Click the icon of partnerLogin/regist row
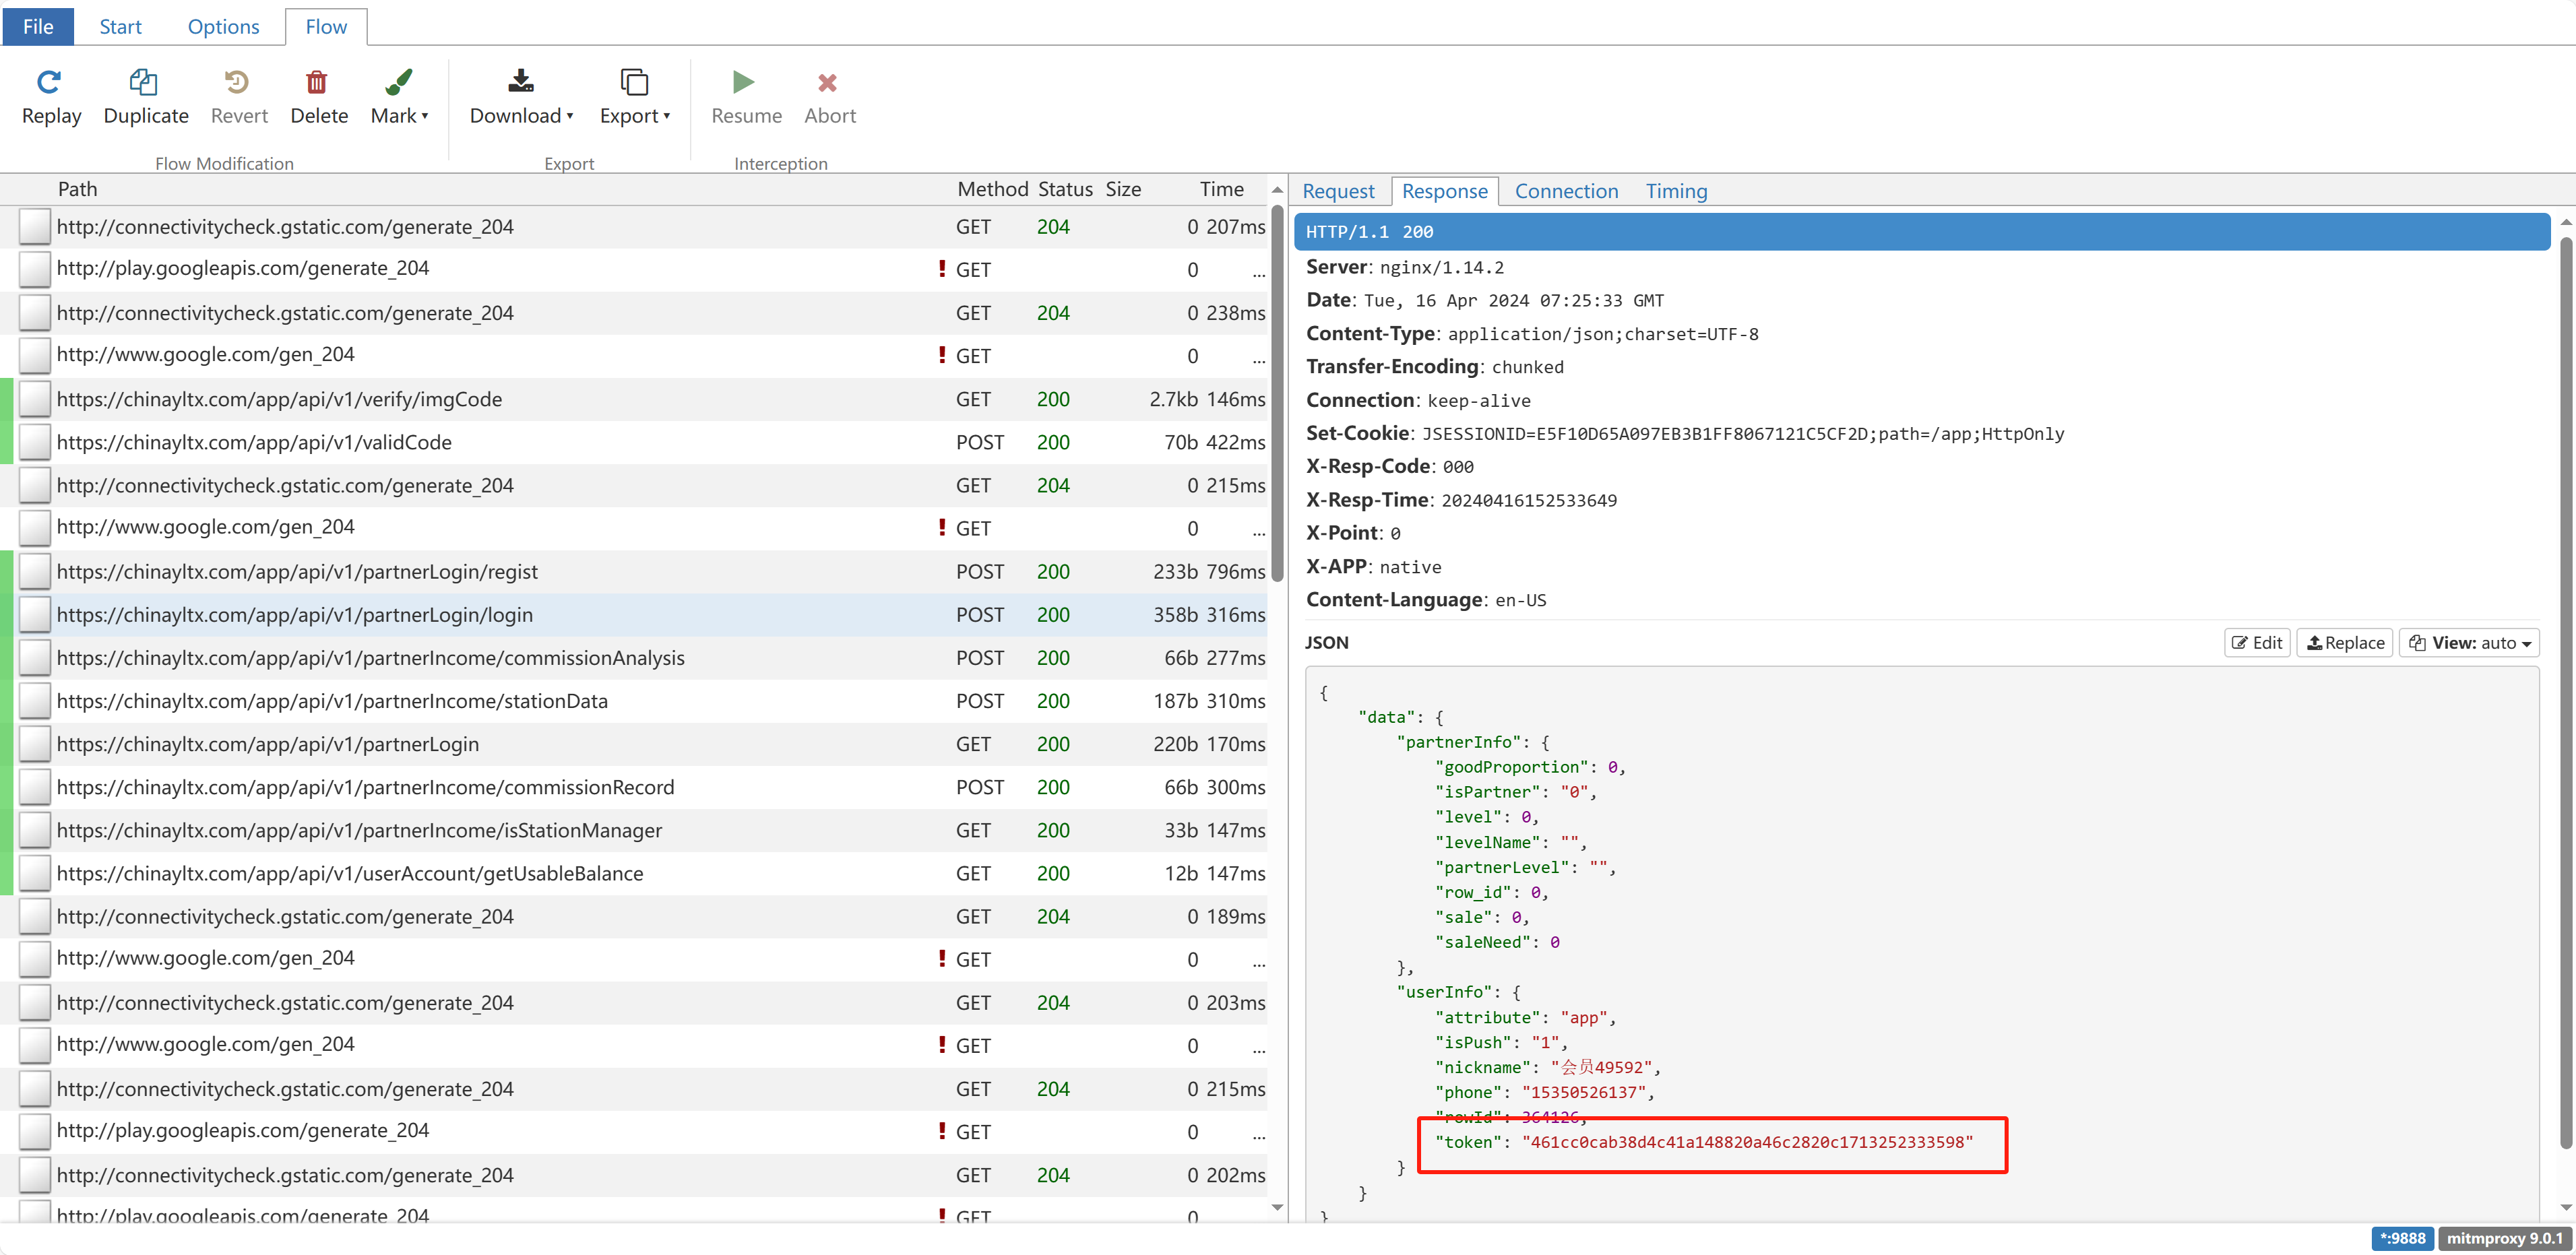The width and height of the screenshot is (2576, 1255). (35, 571)
